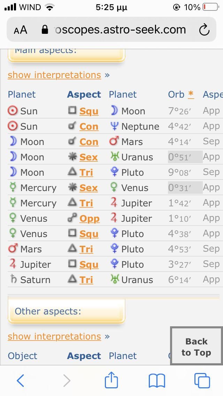Tap Safari's back navigation chevron
The height and width of the screenshot is (396, 223).
pyautogui.click(x=20, y=380)
